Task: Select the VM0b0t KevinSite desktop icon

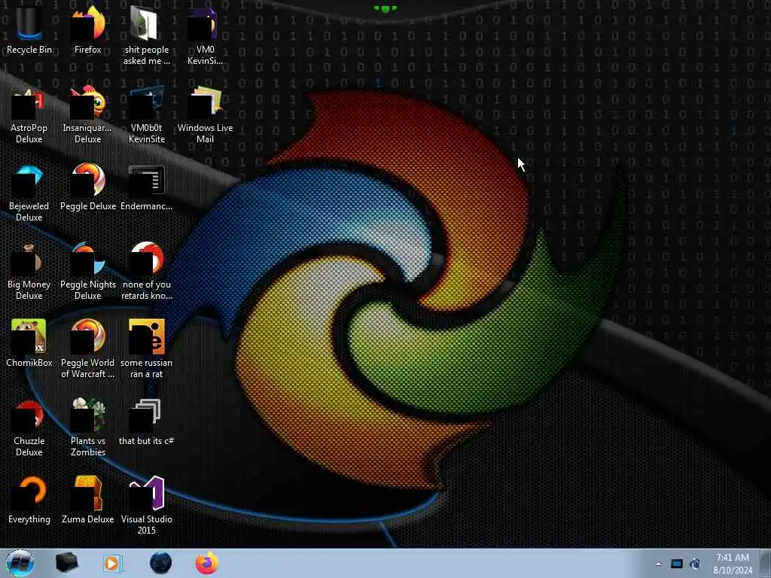Action: click(x=147, y=115)
